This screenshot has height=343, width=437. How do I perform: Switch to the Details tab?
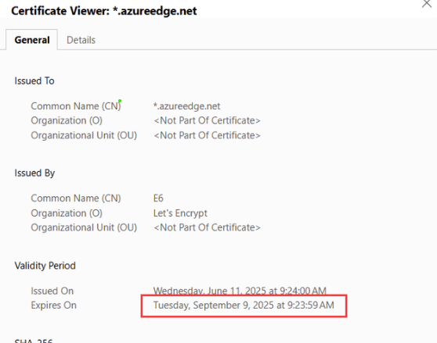81,40
